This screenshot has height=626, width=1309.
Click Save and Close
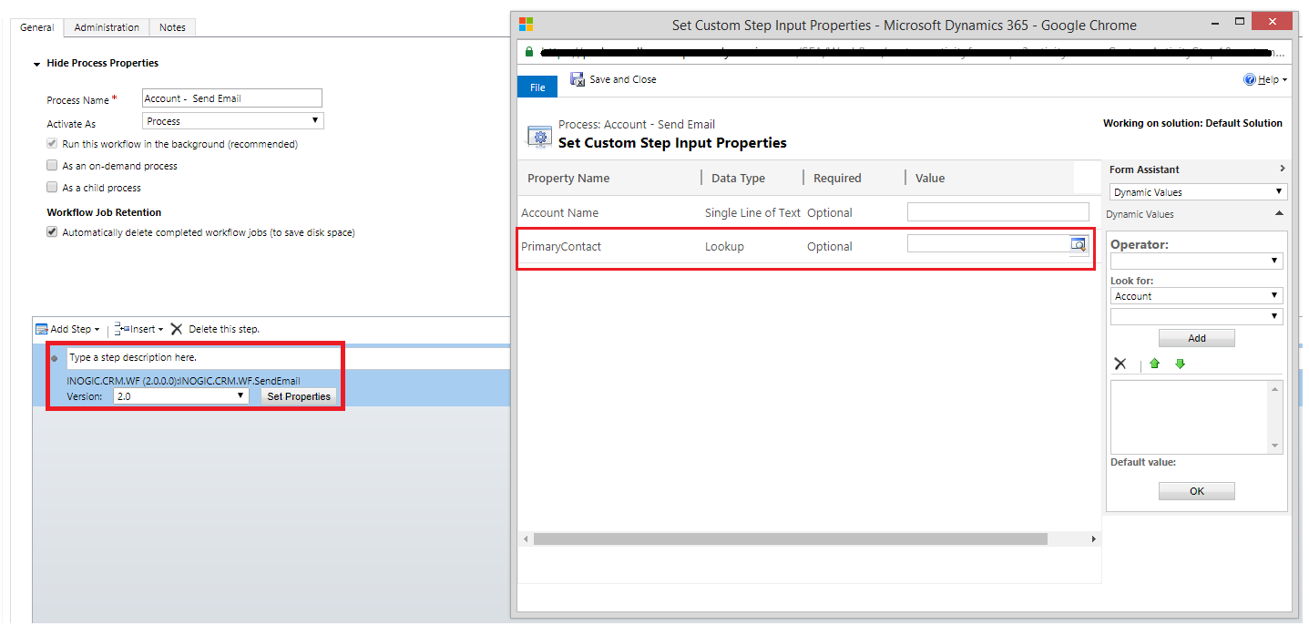[x=613, y=79]
